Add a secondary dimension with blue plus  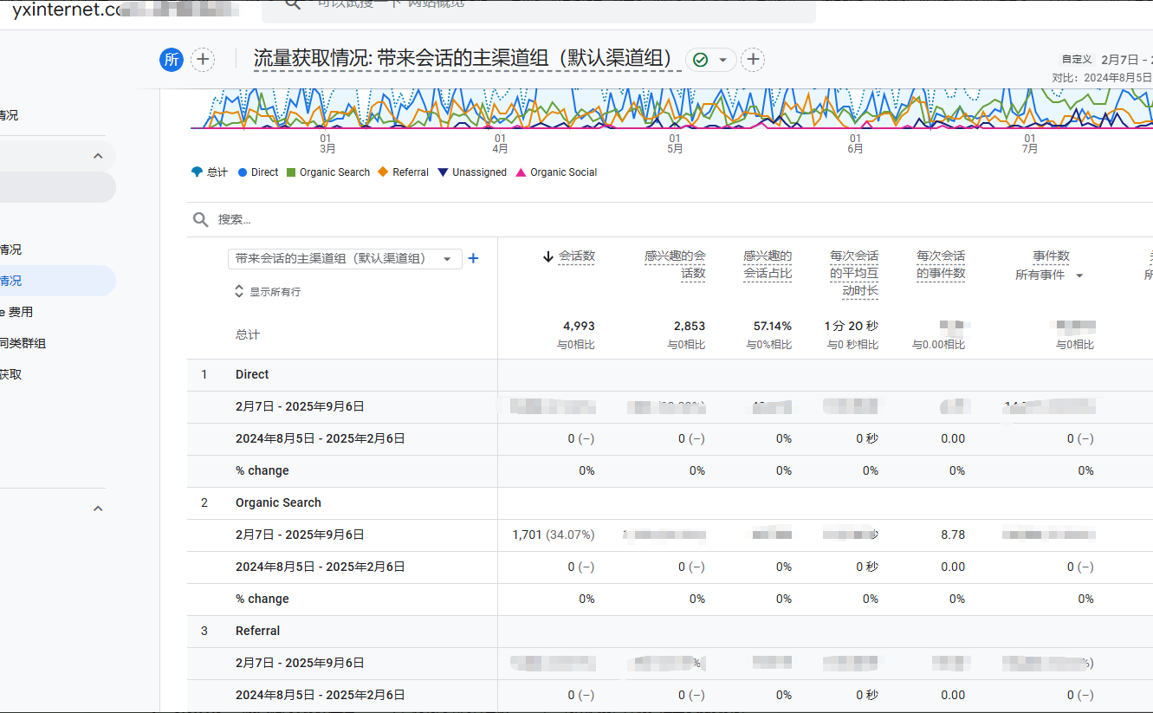tap(473, 258)
